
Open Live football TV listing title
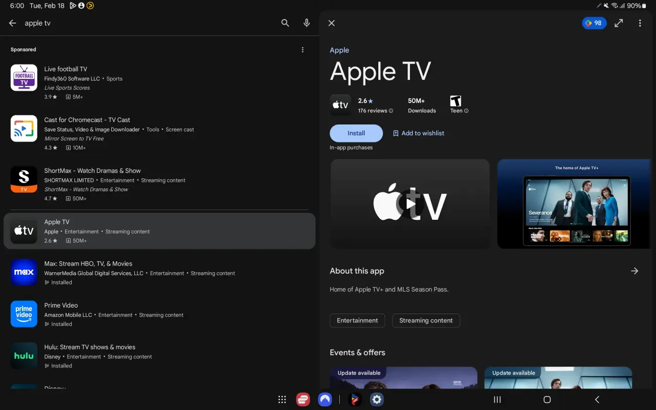66,69
